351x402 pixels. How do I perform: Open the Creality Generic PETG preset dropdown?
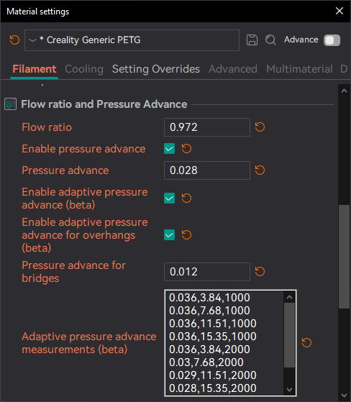tap(132, 40)
